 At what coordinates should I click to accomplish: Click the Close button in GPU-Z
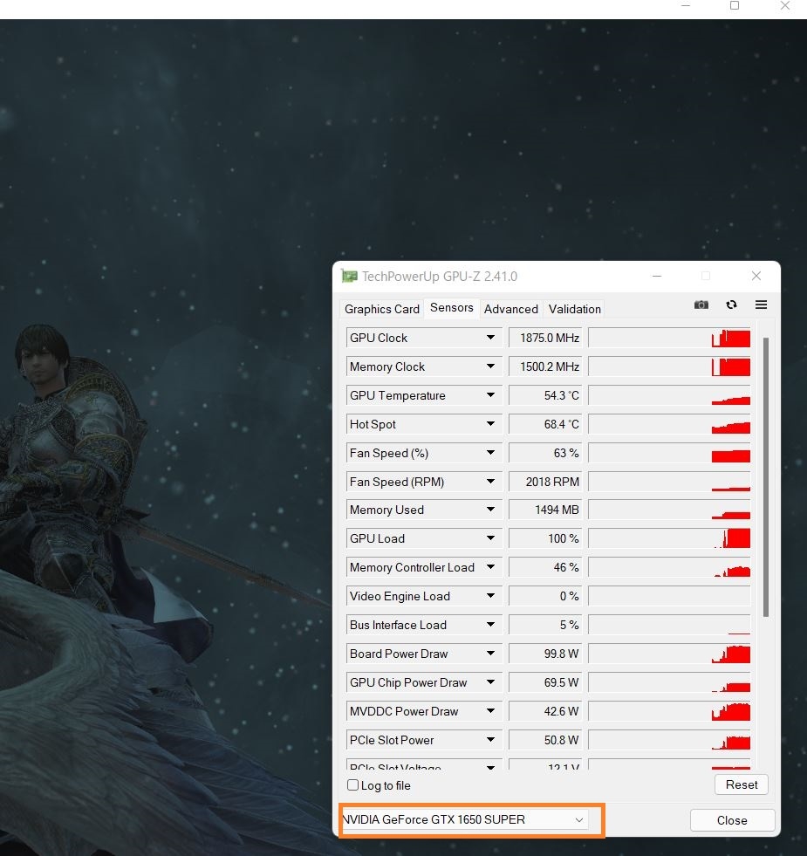click(x=732, y=820)
